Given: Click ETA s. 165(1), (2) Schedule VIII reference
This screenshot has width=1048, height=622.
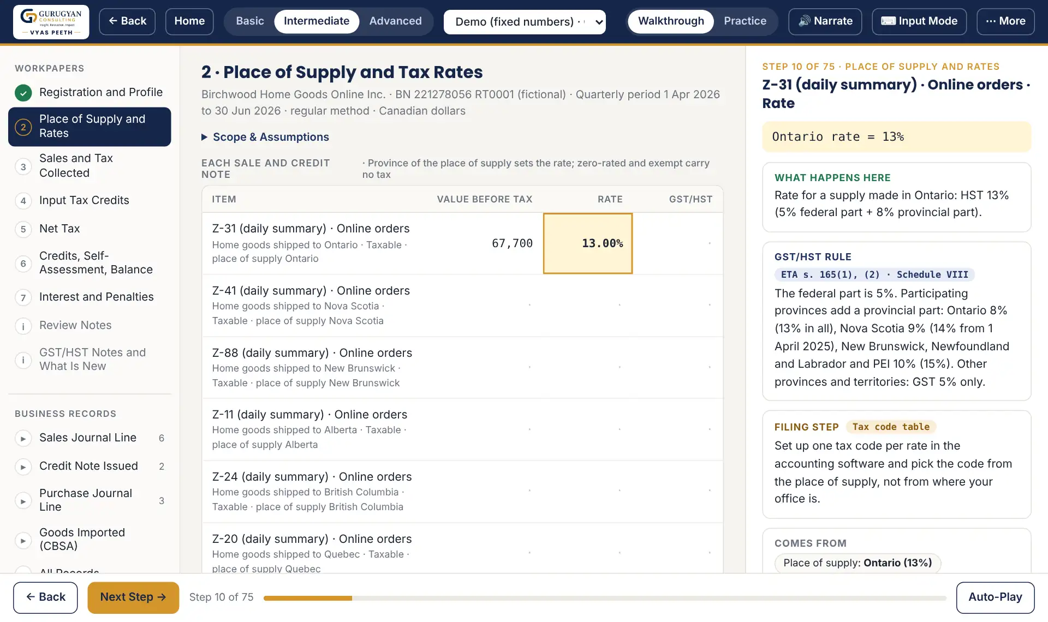Looking at the screenshot, I should pyautogui.click(x=874, y=275).
